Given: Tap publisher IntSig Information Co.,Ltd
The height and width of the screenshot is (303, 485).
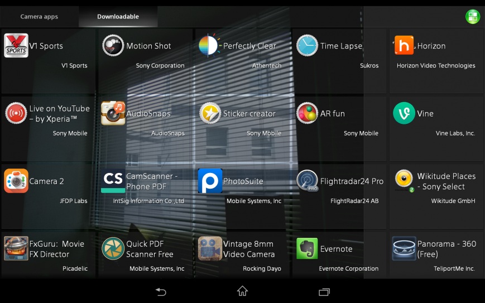Looking at the screenshot, I should tap(148, 201).
